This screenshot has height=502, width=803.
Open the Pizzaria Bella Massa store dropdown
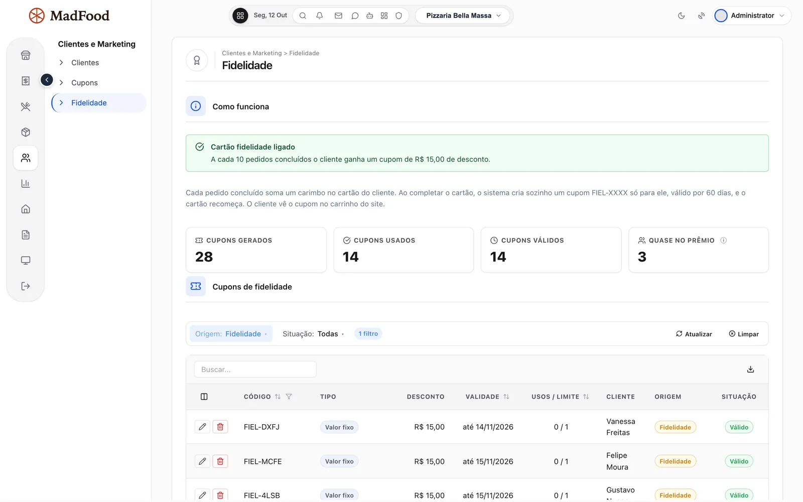coord(463,16)
